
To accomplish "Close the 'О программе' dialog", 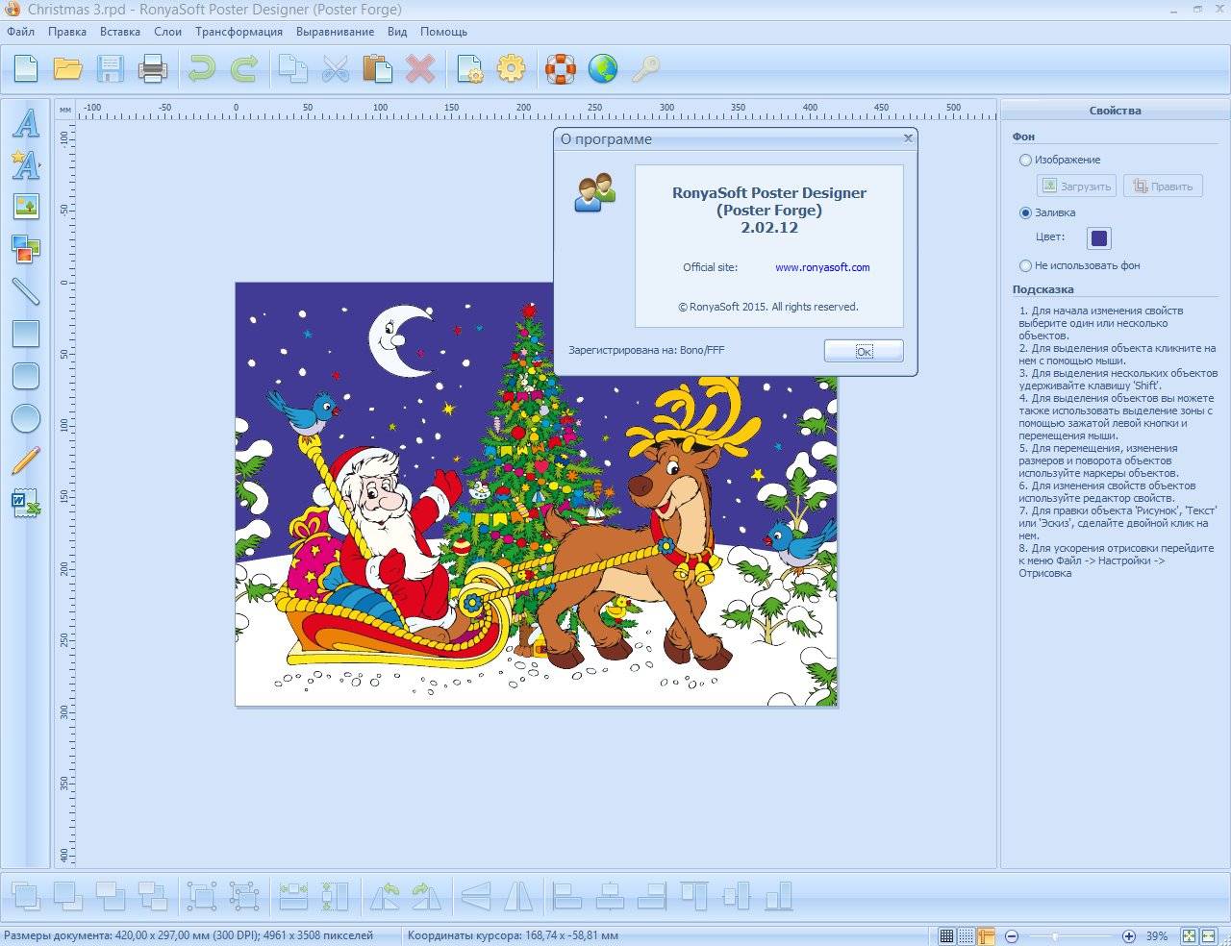I will click(x=908, y=138).
